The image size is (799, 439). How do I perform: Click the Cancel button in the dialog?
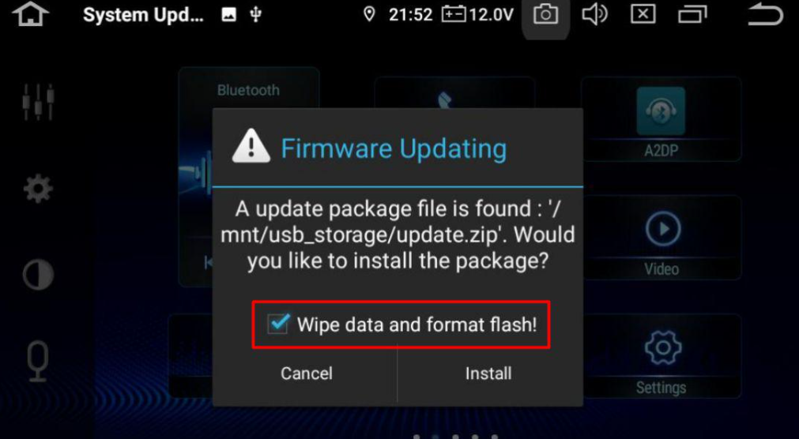click(307, 373)
